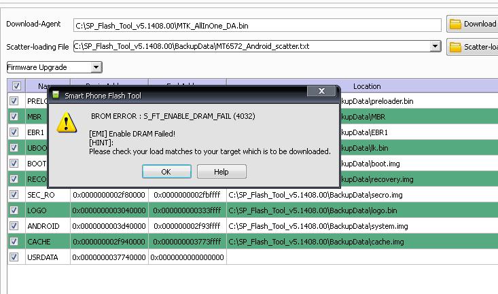498x294 pixels.
Task: Toggle the ANDROID partition checkbox
Action: (15, 226)
